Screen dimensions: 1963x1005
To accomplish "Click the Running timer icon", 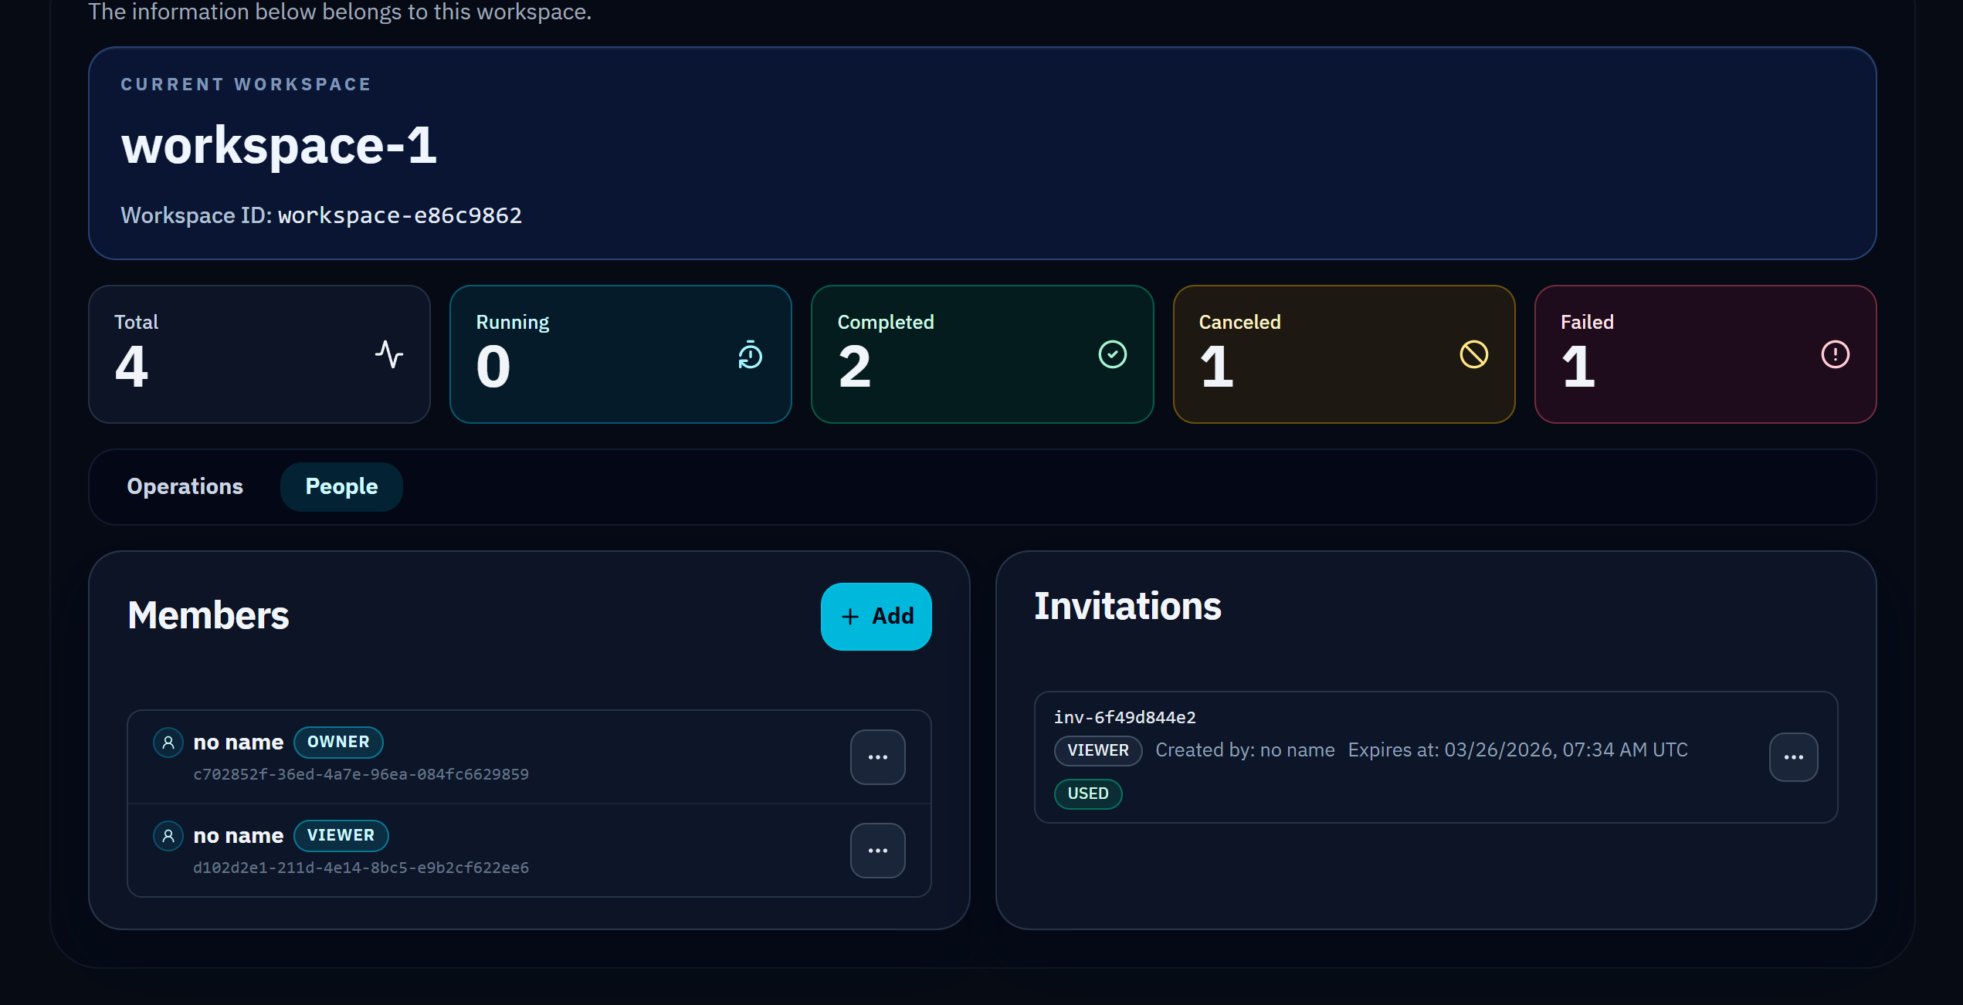I will click(x=751, y=355).
